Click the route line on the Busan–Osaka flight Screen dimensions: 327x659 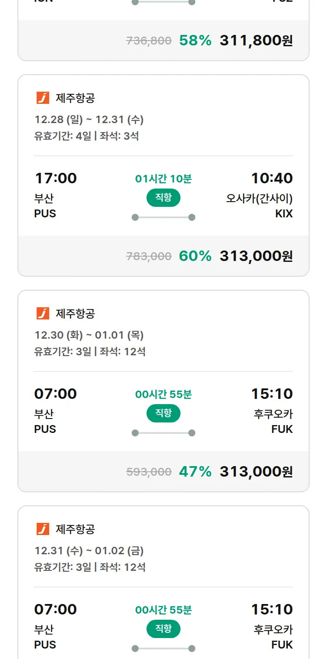(163, 217)
